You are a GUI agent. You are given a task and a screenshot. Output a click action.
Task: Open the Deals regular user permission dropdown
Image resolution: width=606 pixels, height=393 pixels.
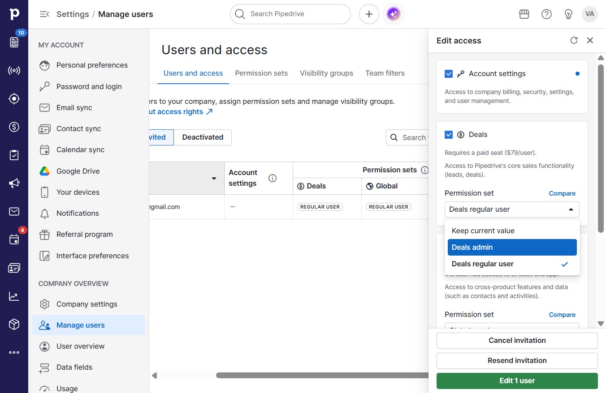click(512, 209)
